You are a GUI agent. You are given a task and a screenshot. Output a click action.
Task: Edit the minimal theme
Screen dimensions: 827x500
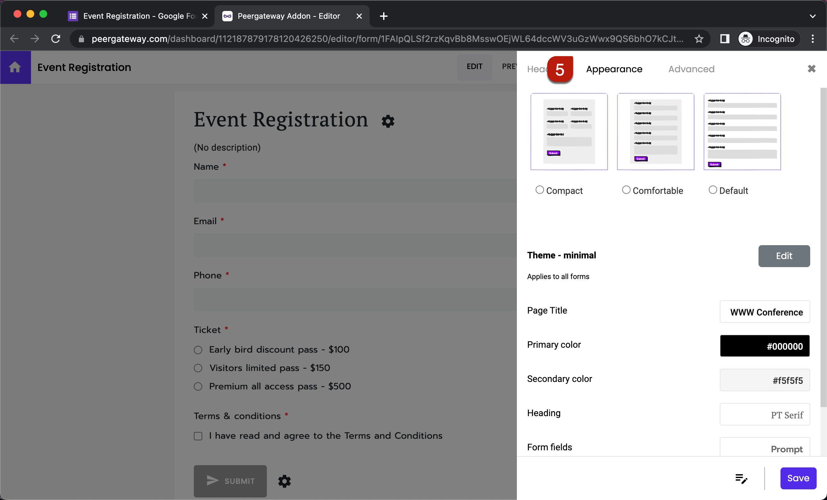(784, 256)
